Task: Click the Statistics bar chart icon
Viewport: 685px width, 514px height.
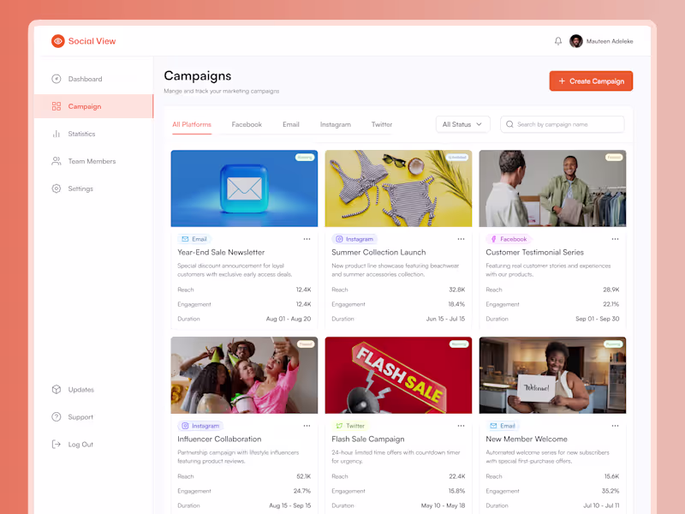Action: point(57,134)
